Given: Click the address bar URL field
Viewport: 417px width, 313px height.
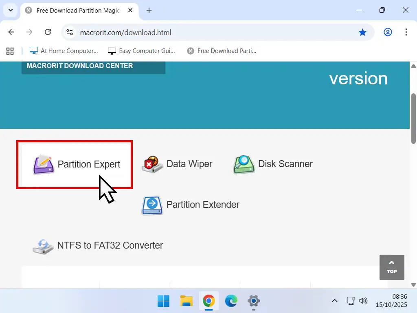Looking at the screenshot, I should tap(204, 33).
